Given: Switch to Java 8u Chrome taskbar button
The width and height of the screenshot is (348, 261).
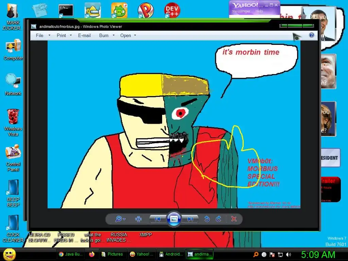Looking at the screenshot, I should pyautogui.click(x=71, y=254).
